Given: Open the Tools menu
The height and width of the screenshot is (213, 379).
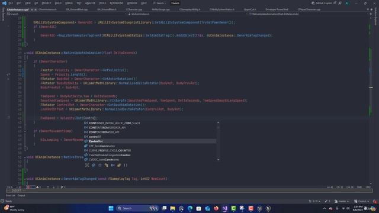Looking at the screenshot, I should (x=102, y=3).
